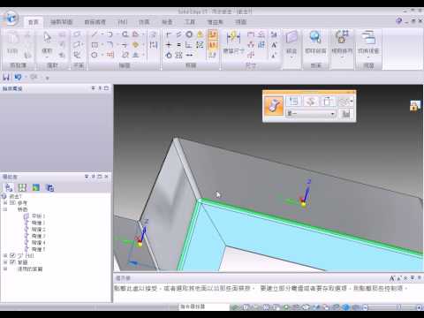Screen dimensions: 424x318
Task: Open the blue-green square PathFinder tab icon
Action: 36,187
